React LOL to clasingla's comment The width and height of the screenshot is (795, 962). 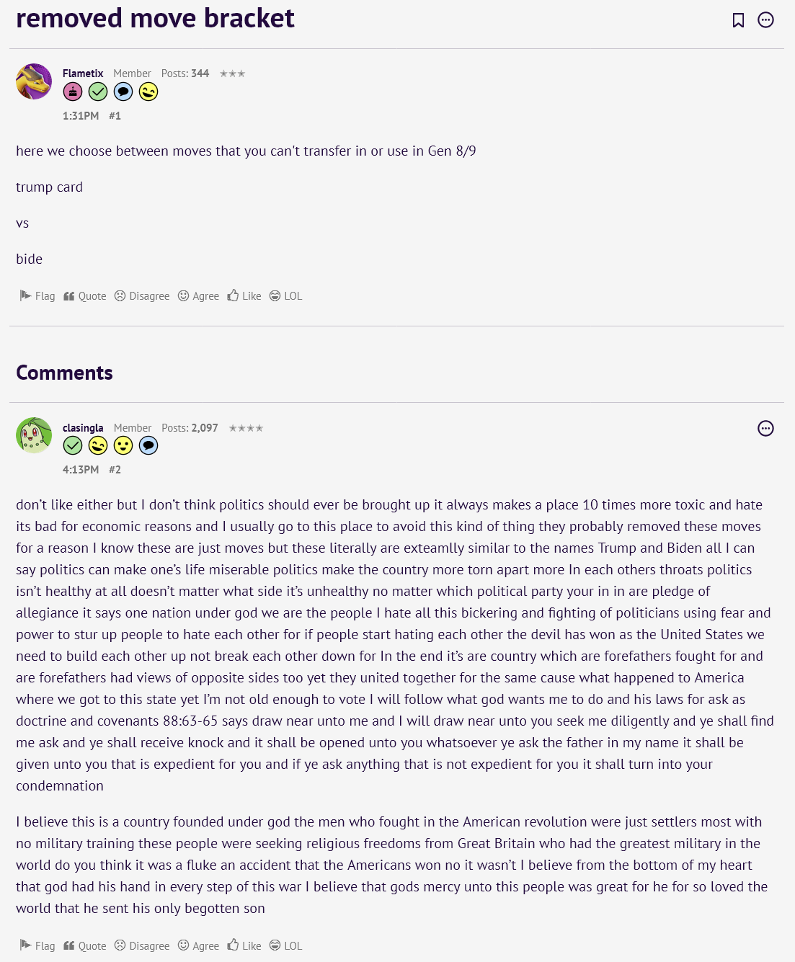click(286, 946)
